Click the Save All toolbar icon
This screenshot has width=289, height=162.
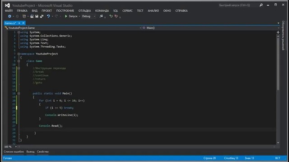coord(42,16)
